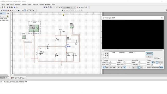Select capacitor C1 1µF

click(48, 46)
